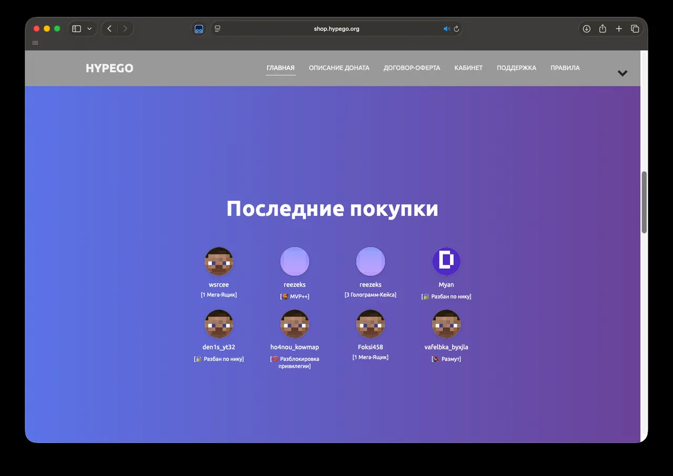Go forward with the Safari forward arrow
Screen dimensions: 673x476
tap(125, 29)
